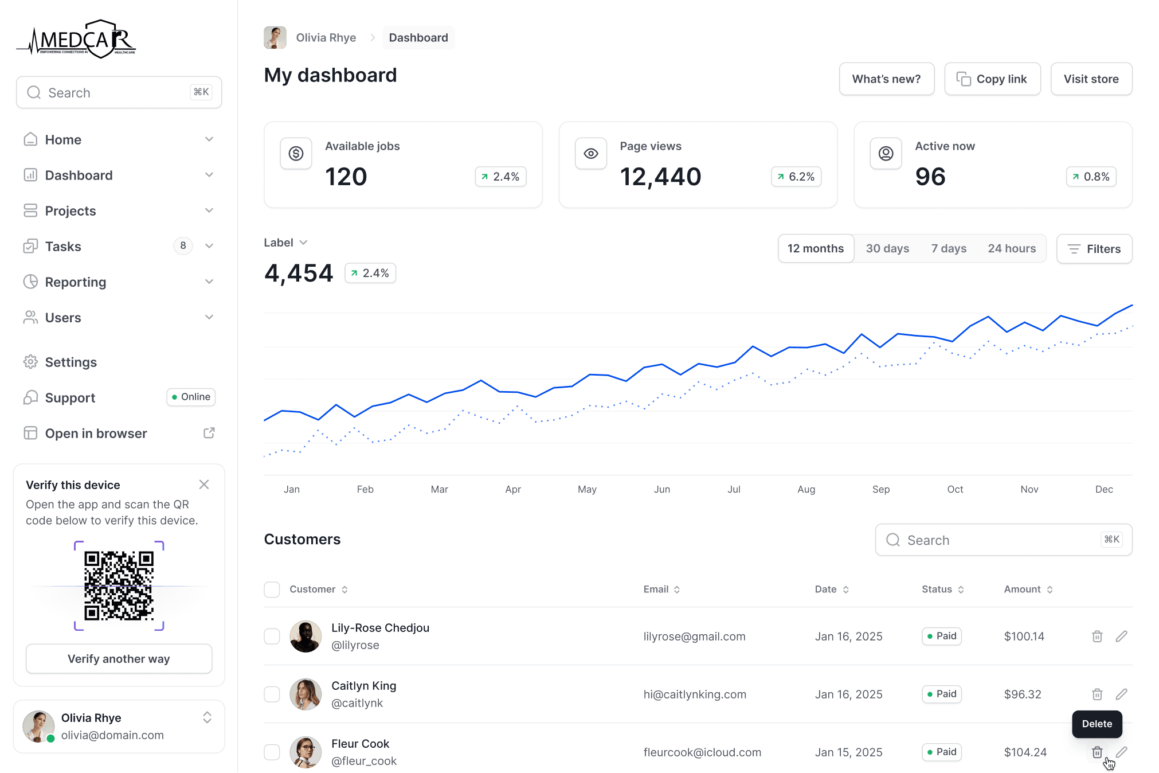Click the Copy link button
The height and width of the screenshot is (773, 1159).
[992, 79]
